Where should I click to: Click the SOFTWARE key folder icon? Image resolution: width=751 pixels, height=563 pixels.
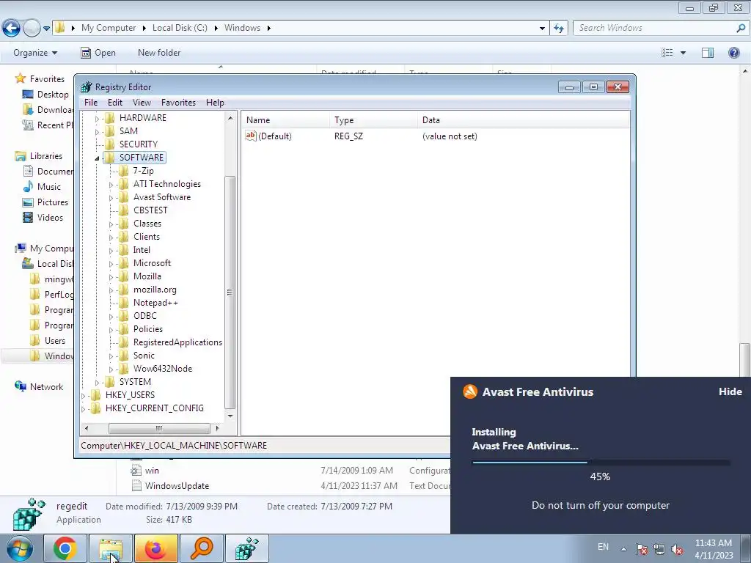pyautogui.click(x=110, y=158)
